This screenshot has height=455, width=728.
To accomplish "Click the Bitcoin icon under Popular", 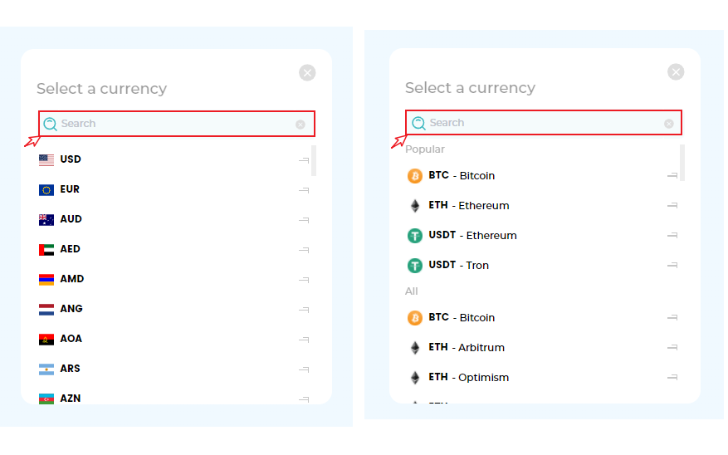I will point(415,176).
